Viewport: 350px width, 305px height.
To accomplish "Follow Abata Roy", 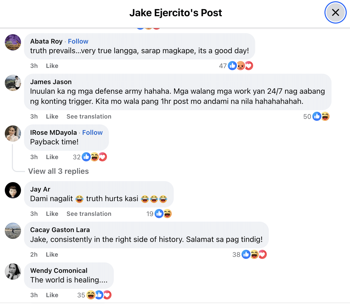I will 78,41.
